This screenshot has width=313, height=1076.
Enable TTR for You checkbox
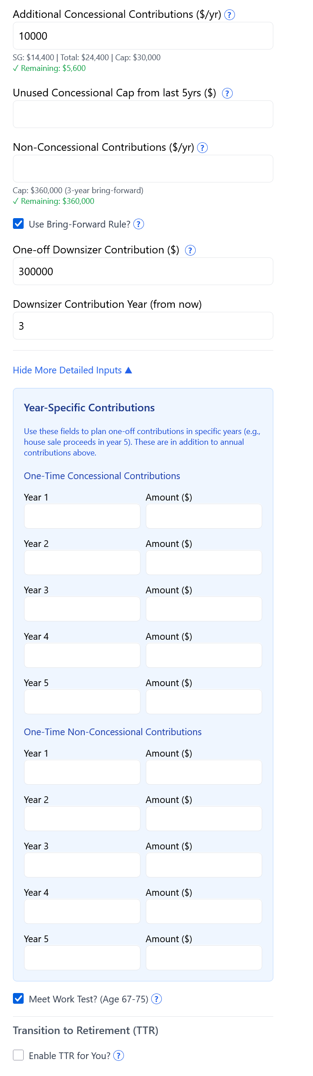[x=18, y=1055]
